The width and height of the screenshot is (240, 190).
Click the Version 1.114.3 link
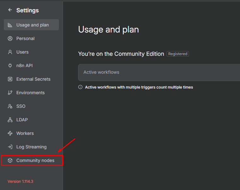(x=20, y=181)
